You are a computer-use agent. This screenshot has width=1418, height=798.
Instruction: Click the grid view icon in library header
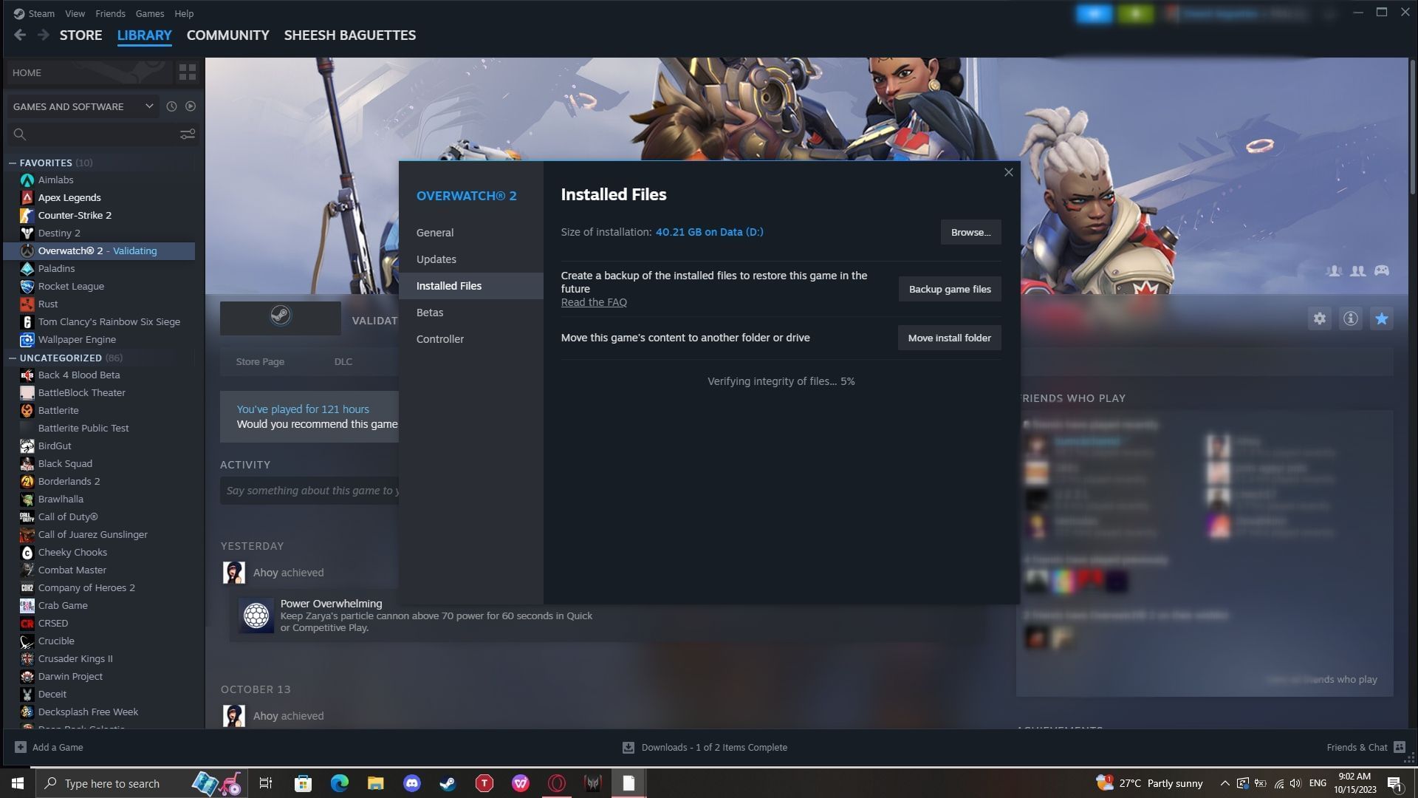point(187,71)
